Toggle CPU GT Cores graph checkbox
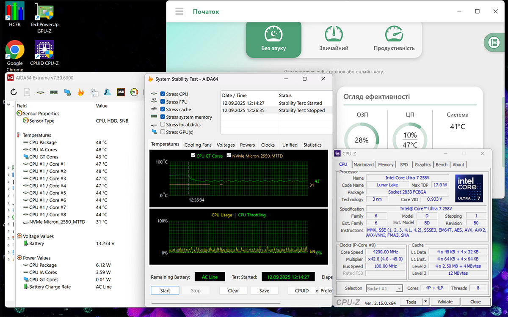This screenshot has height=317, width=508. 193,156
